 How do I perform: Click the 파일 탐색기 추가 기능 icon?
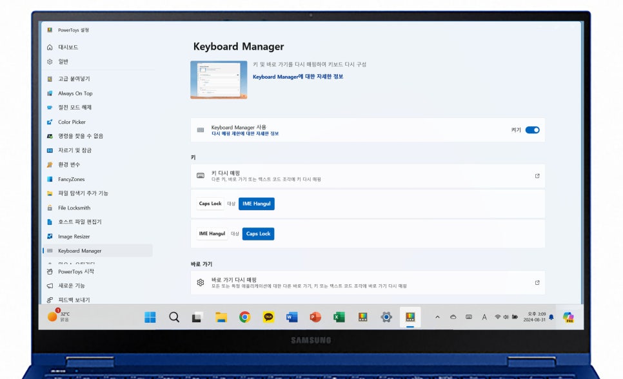(50, 193)
